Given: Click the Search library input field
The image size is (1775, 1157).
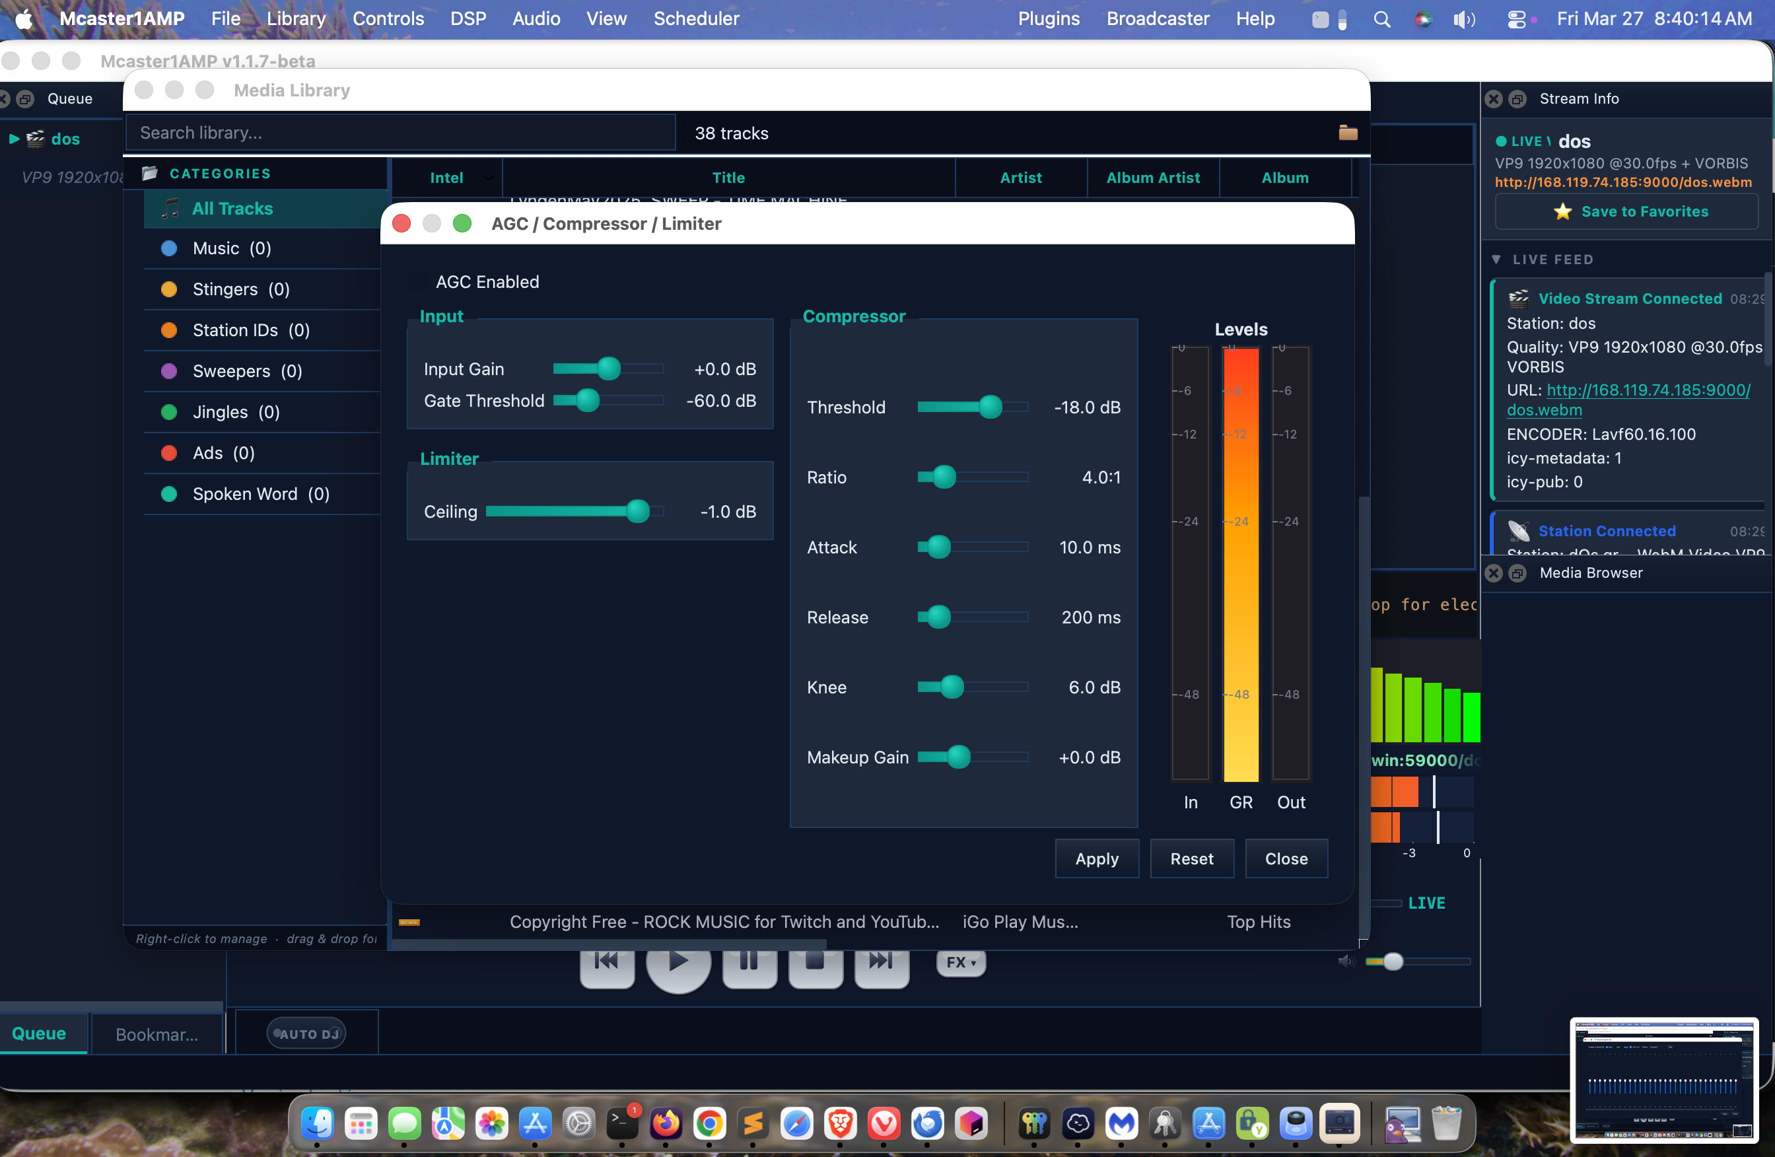Looking at the screenshot, I should 400,133.
